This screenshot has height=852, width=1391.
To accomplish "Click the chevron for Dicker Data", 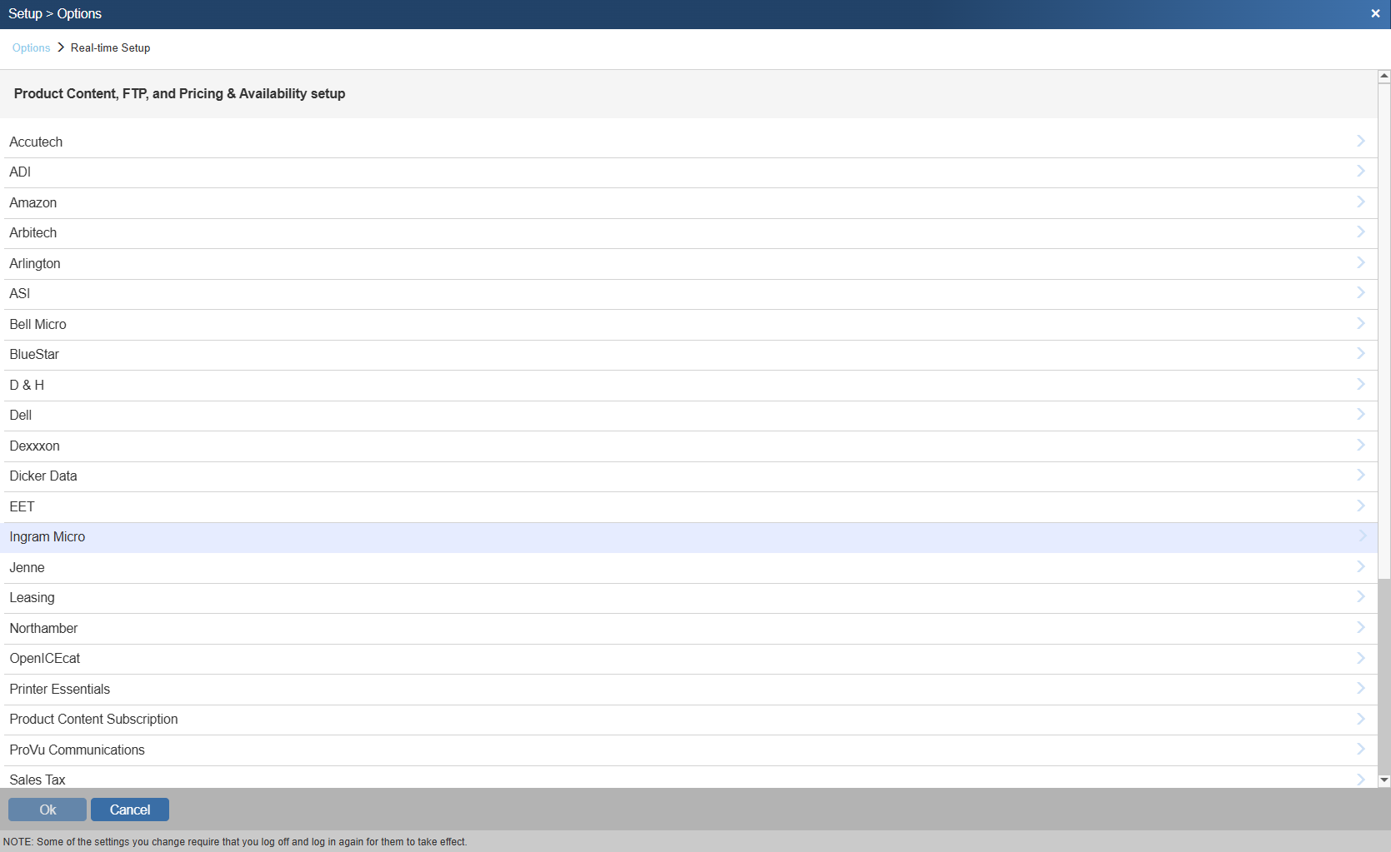I will 1360,475.
